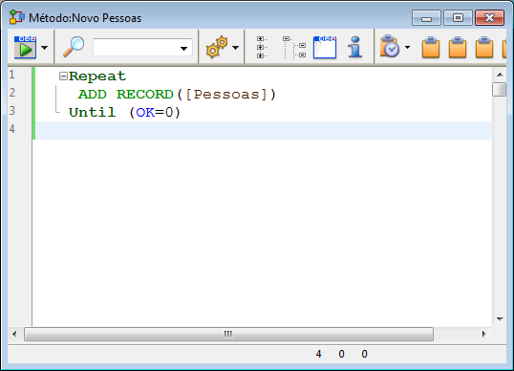Click the magnifying glass search icon

coord(74,47)
